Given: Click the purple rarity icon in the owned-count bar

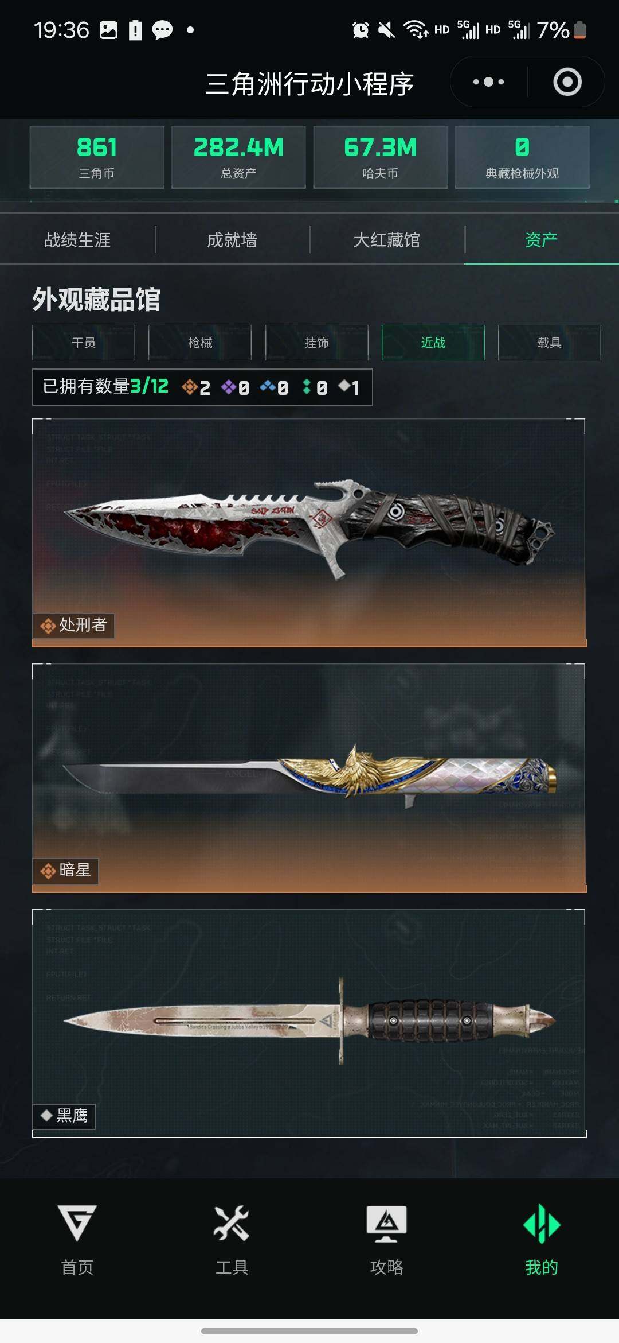Looking at the screenshot, I should coord(229,387).
